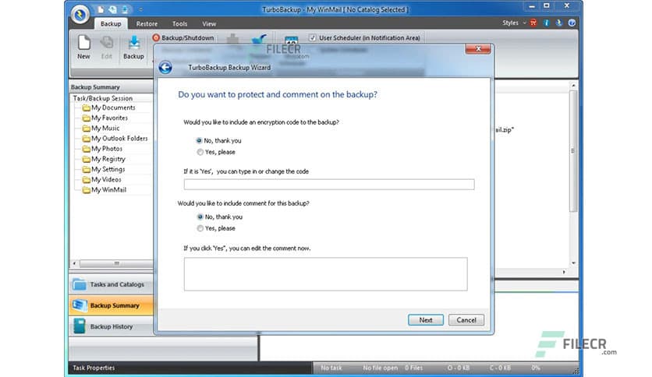The image size is (652, 377).
Task: Open the TurboBackup application orb menu
Action: [x=80, y=15]
